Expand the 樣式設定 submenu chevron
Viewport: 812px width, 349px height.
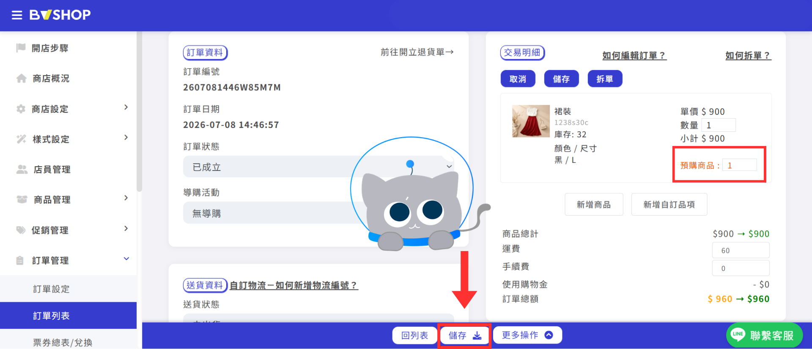[126, 138]
